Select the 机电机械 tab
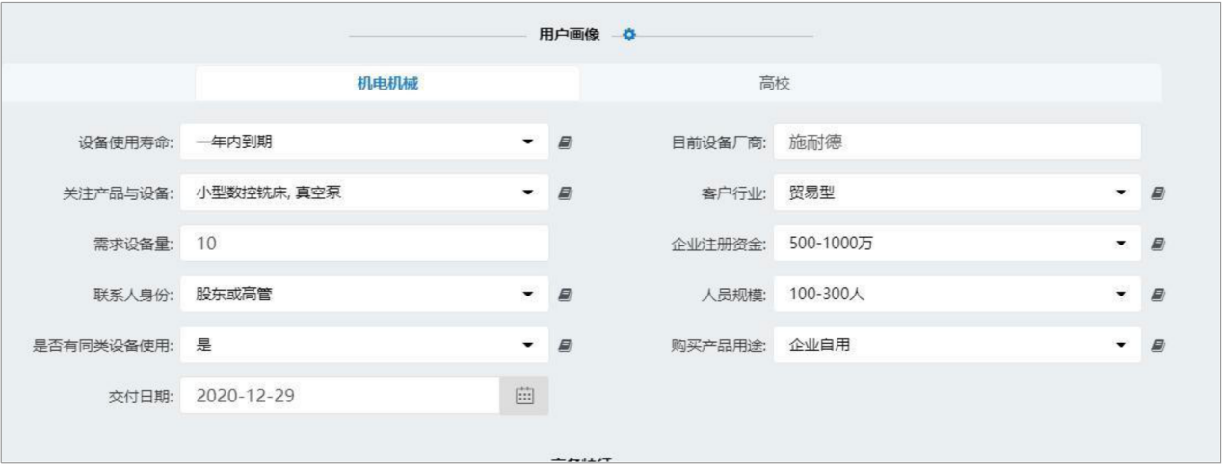1223x464 pixels. point(387,84)
